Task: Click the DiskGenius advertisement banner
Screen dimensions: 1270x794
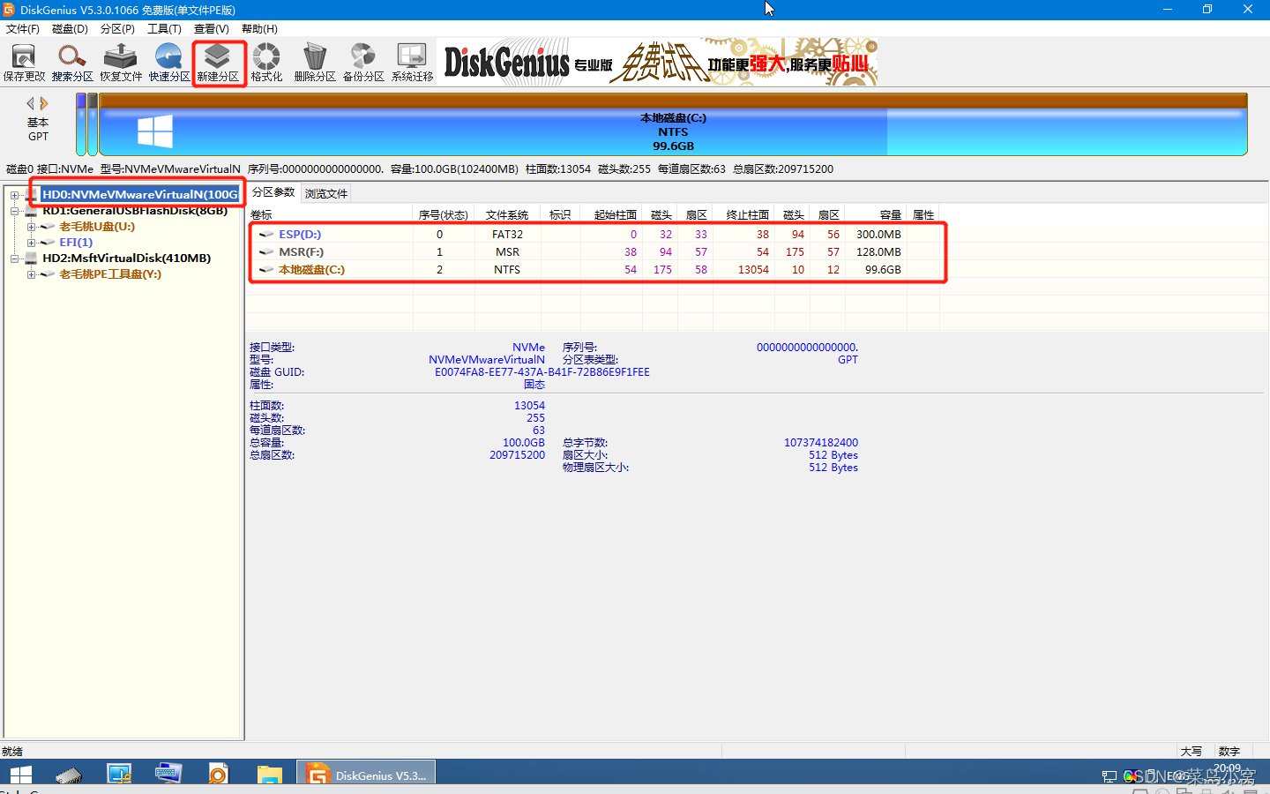Action: coord(659,62)
